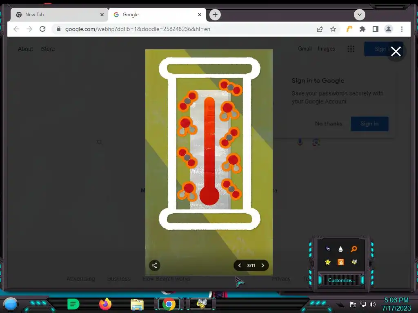
Task: Bookmark this page with the star
Action: (x=333, y=29)
